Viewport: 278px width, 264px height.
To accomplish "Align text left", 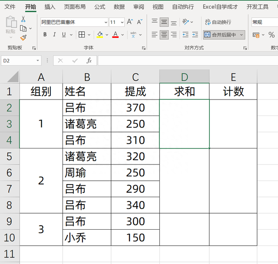I will point(155,35).
